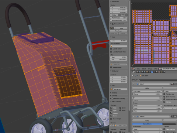Open the Mesh Data properties tab icon

154,72
